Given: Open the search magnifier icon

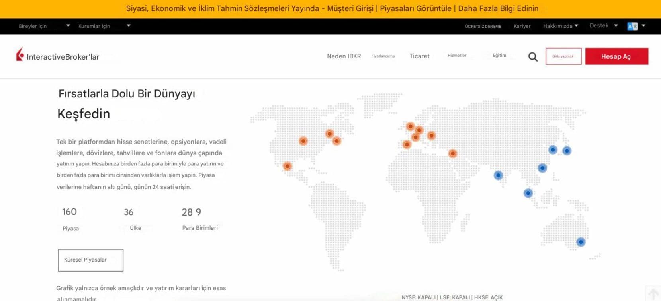Looking at the screenshot, I should pyautogui.click(x=533, y=57).
